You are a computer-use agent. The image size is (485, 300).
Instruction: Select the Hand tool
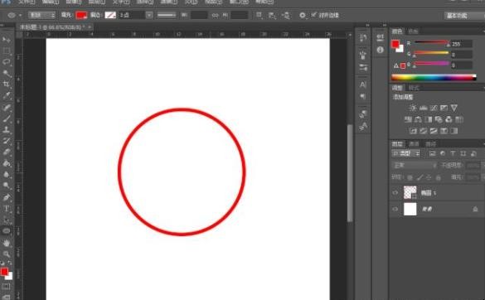(6, 243)
